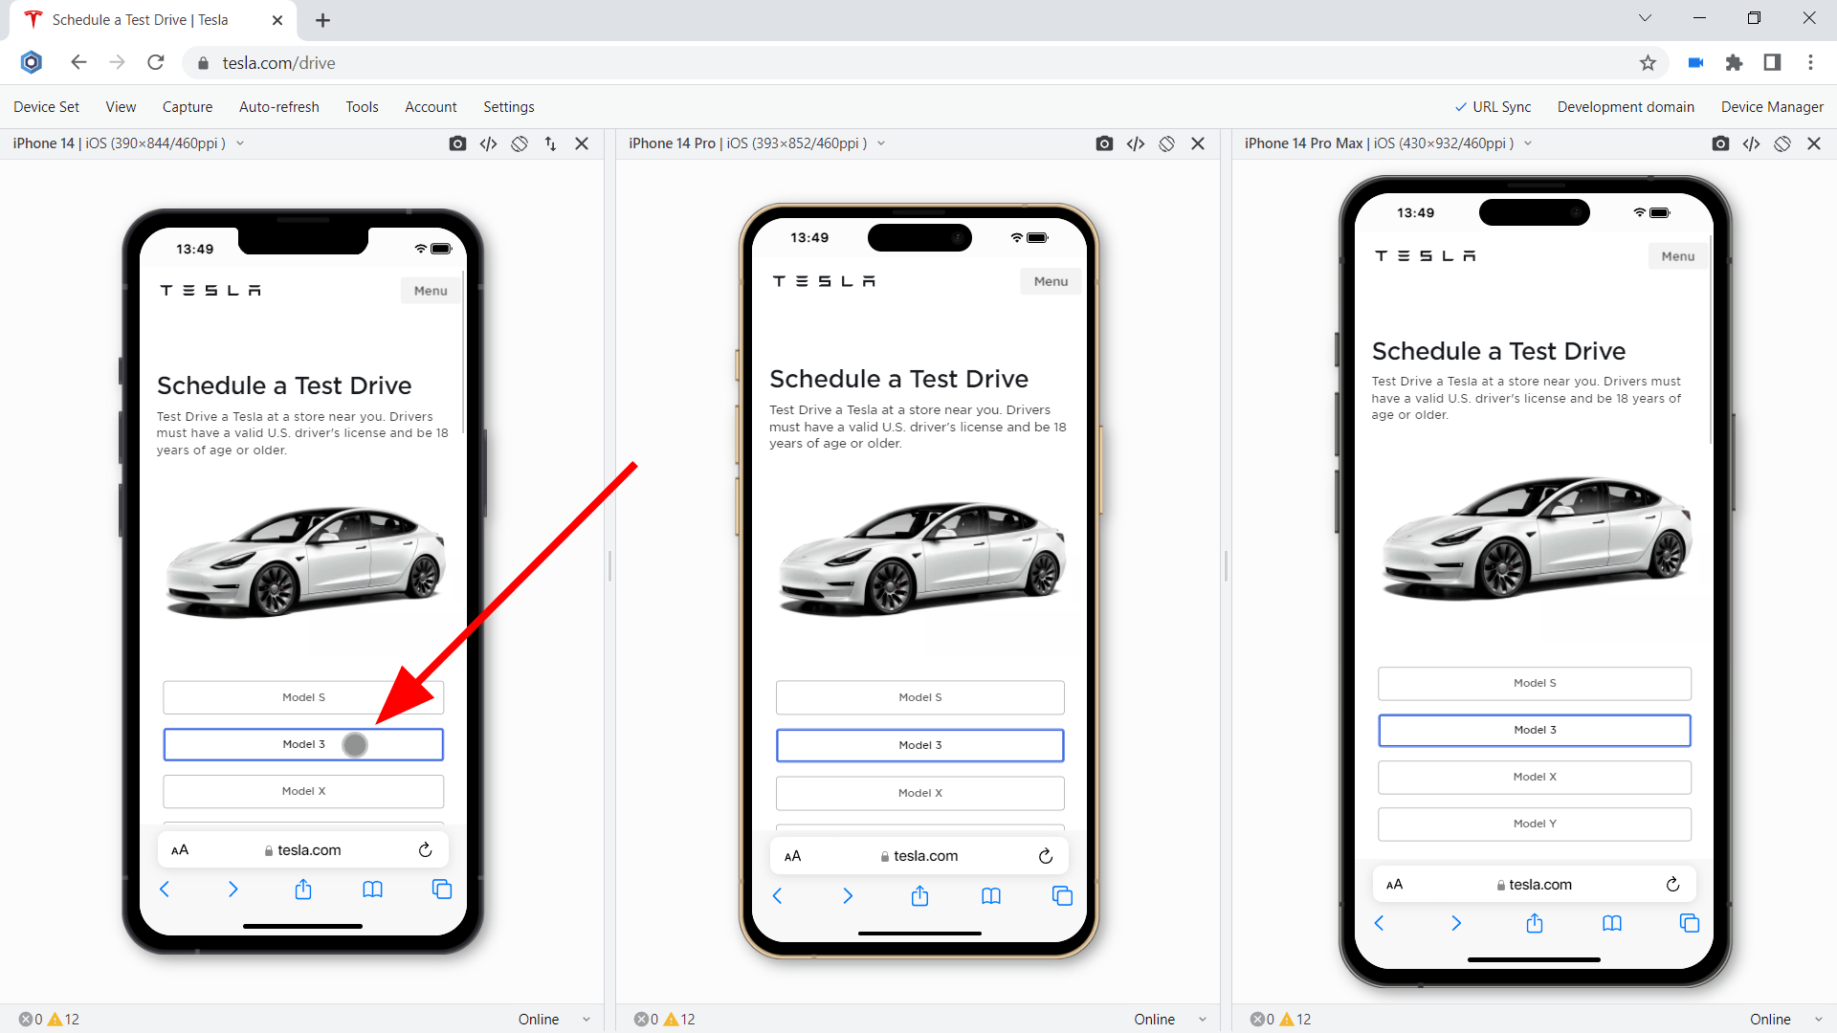The image size is (1837, 1033).
Task: Click errors and warnings count in iPhone 14 panel
Action: [x=49, y=1020]
